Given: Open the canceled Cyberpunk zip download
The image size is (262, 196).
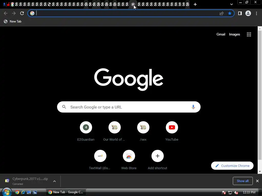Looking at the screenshot, I should point(27,181).
